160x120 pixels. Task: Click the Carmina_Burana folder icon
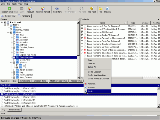pos(17,47)
